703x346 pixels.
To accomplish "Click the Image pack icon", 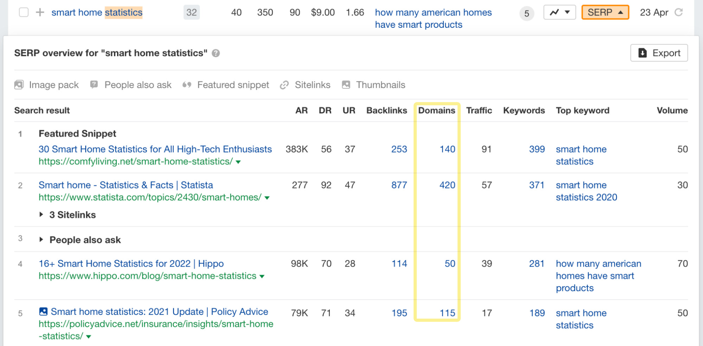I will 19,85.
